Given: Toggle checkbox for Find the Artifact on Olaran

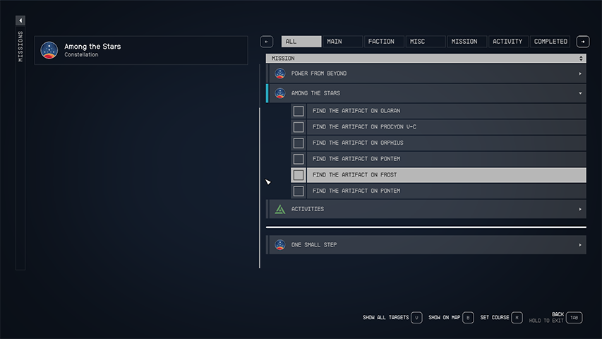Looking at the screenshot, I should pyautogui.click(x=299, y=111).
